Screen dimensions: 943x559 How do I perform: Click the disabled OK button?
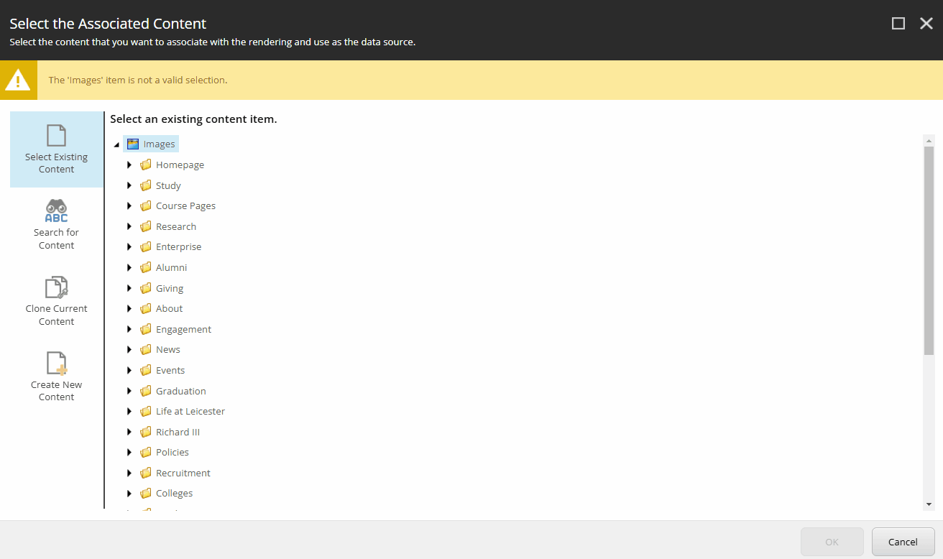point(832,541)
